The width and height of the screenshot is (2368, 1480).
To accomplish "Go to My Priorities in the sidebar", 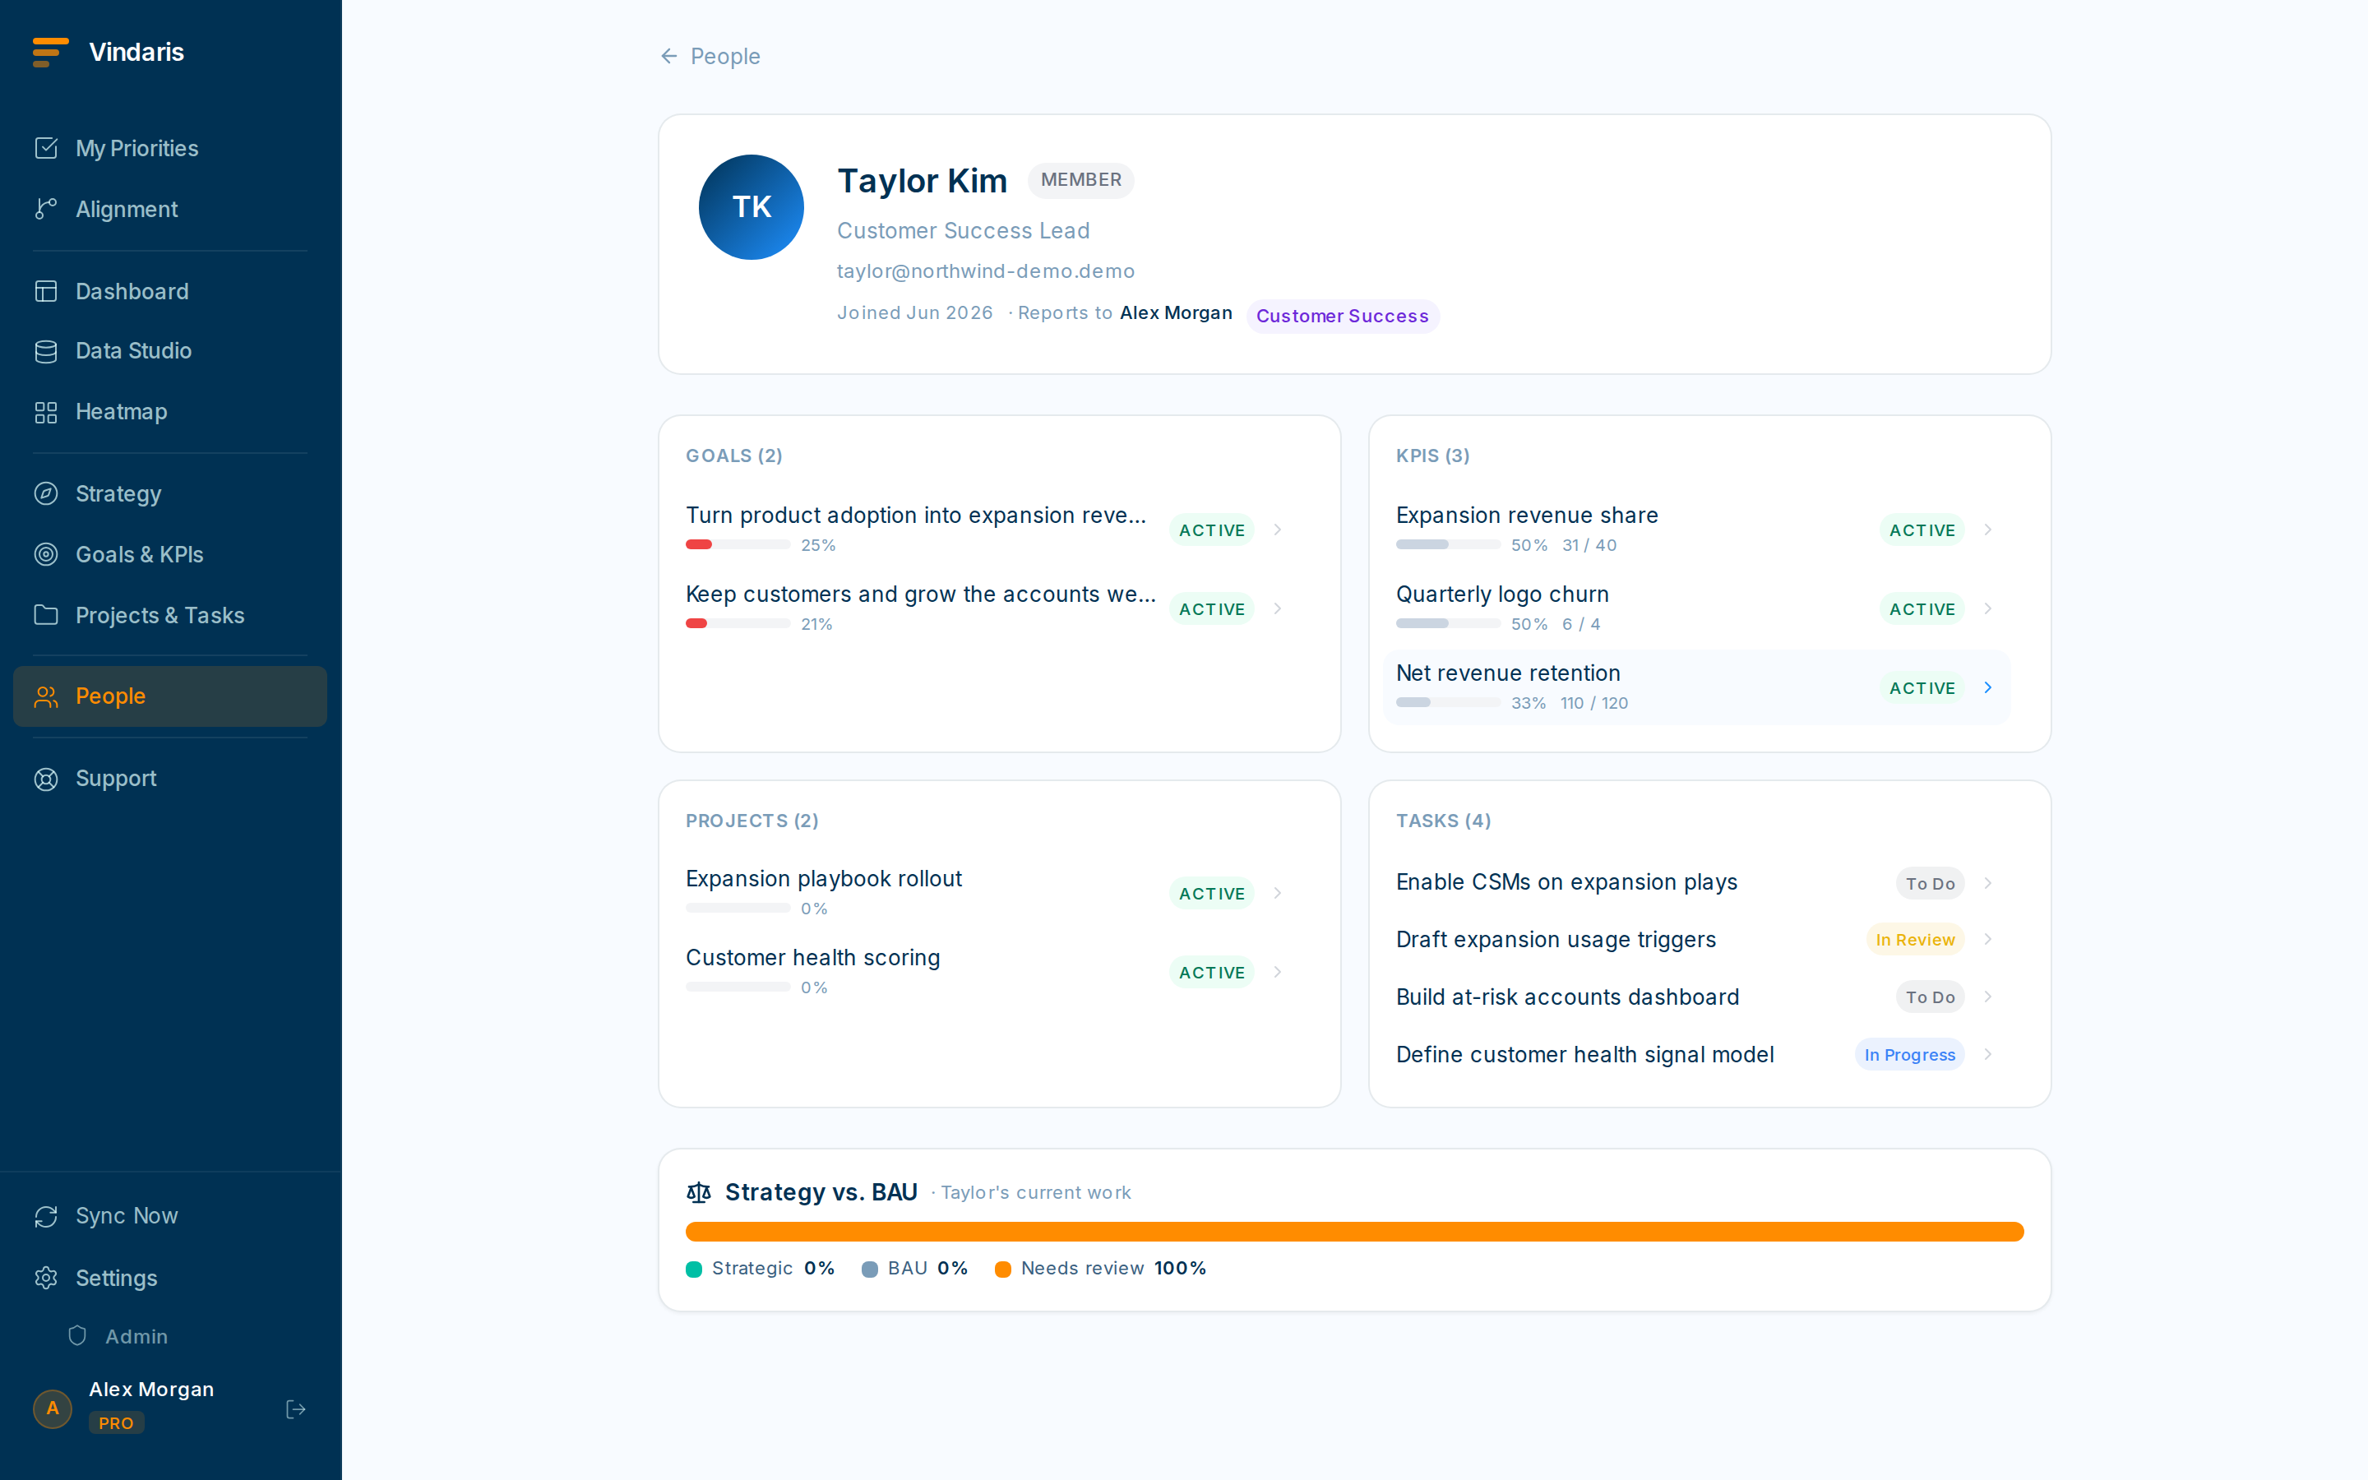I will [x=170, y=148].
